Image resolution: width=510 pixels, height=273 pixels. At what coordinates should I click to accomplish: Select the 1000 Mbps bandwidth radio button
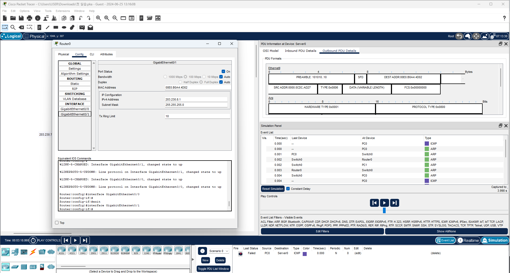coord(165,77)
